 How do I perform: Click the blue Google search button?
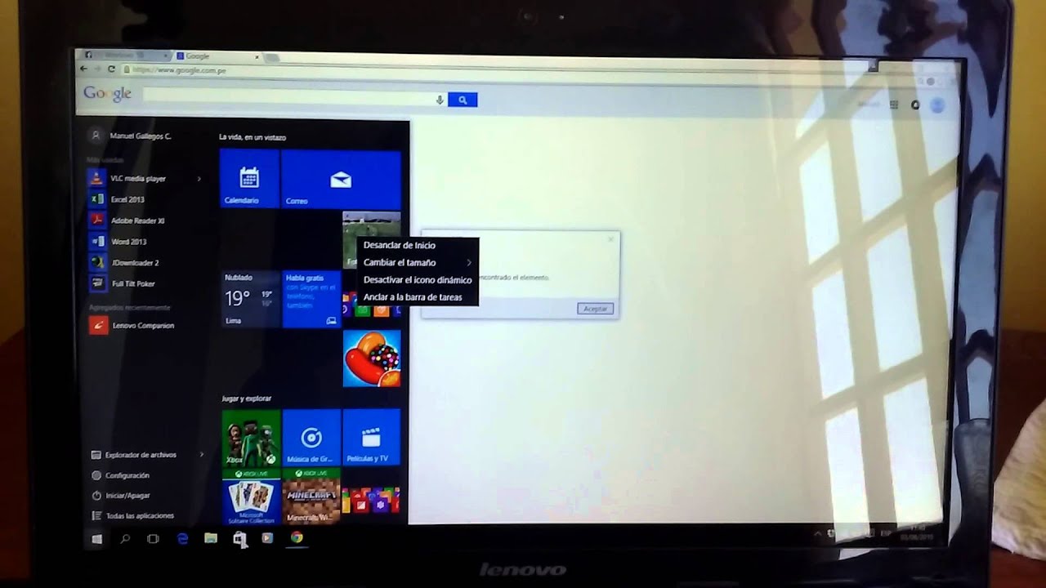click(x=463, y=100)
